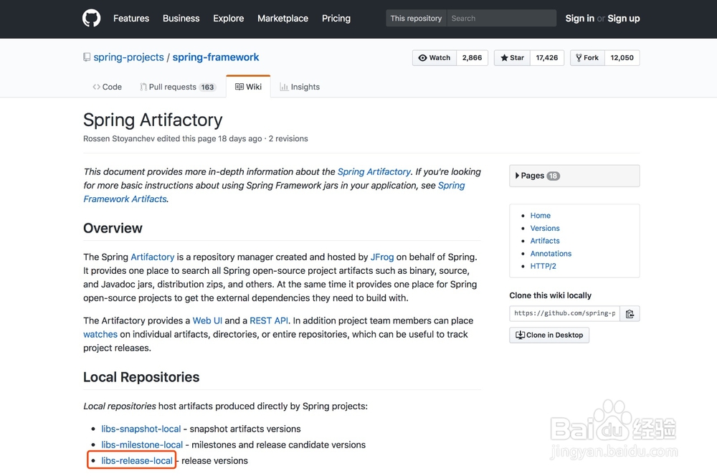
Task: Switch to the Code tab
Action: 107,87
